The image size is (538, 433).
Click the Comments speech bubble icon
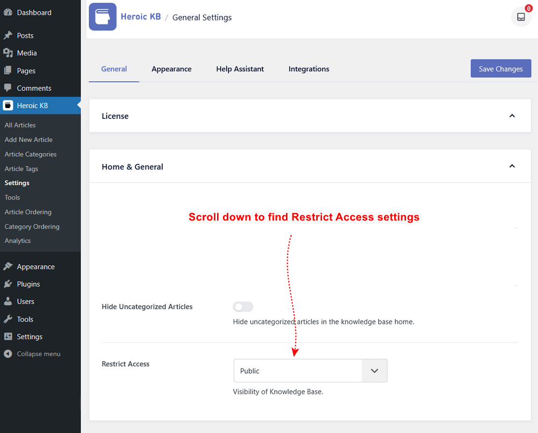8,88
